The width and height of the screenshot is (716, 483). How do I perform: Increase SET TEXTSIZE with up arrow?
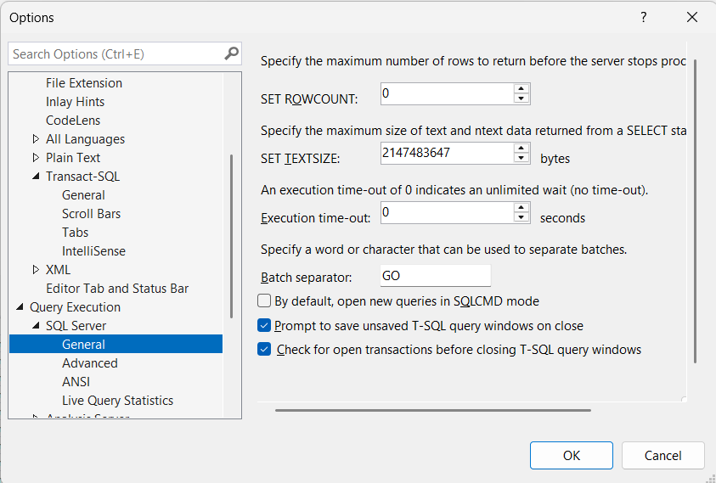pyautogui.click(x=521, y=148)
